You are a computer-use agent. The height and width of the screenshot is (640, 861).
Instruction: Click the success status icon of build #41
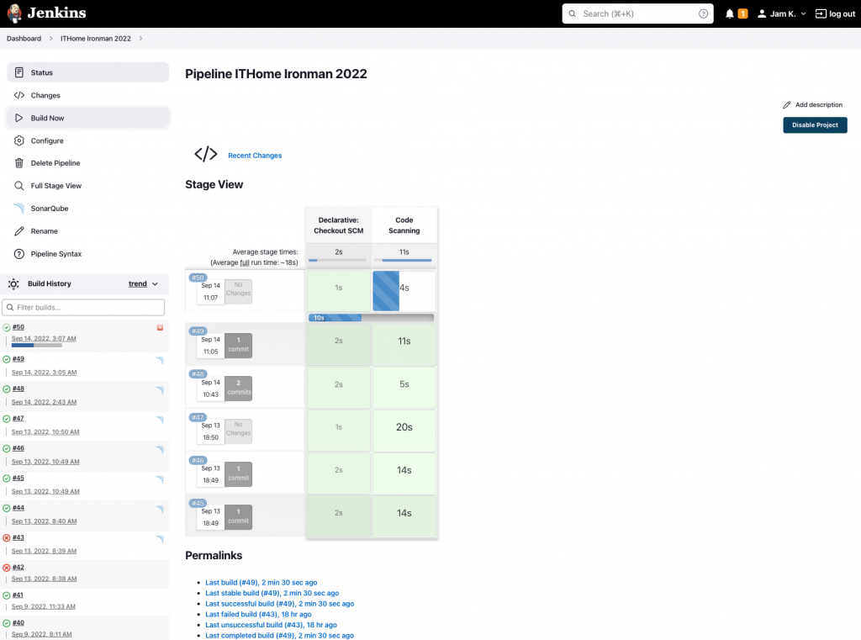point(7,595)
